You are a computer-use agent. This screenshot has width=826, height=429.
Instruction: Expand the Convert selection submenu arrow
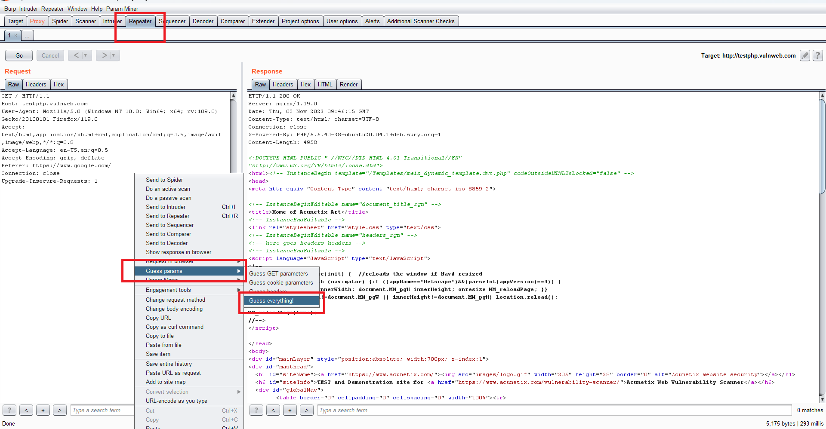coord(239,392)
